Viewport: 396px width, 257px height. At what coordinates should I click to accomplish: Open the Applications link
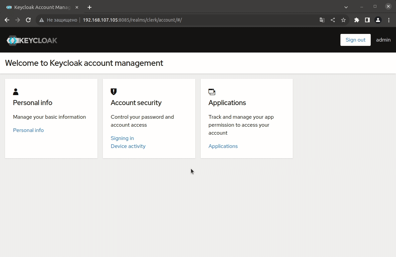click(223, 146)
